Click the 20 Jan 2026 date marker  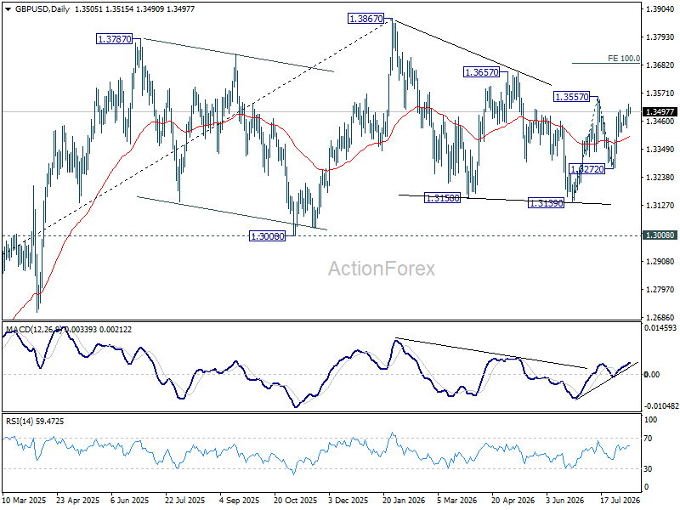pos(404,500)
